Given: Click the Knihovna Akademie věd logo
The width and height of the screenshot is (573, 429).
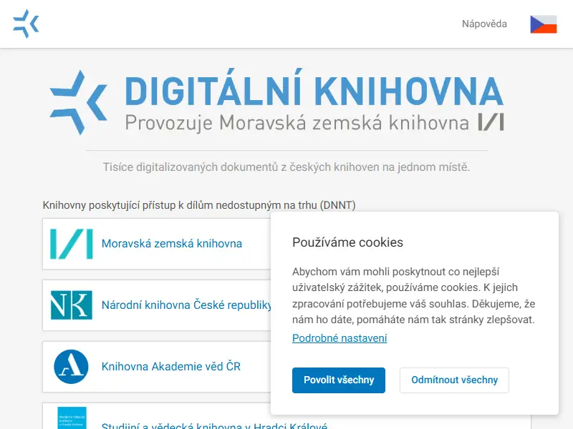Looking at the screenshot, I should click(71, 367).
